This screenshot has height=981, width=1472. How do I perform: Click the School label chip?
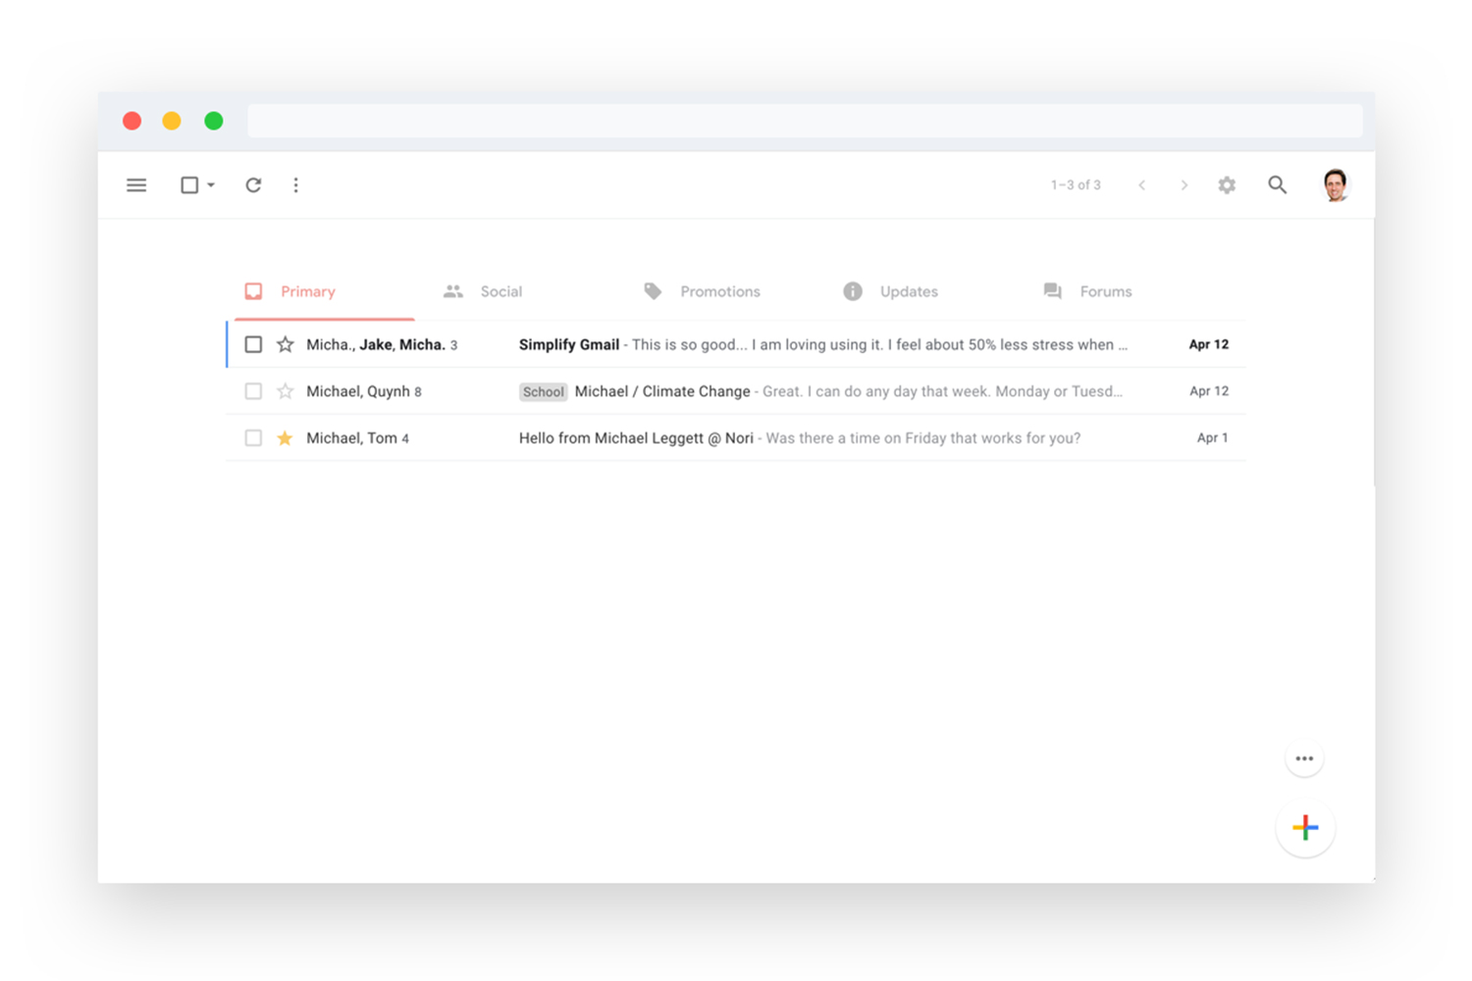[x=543, y=391]
